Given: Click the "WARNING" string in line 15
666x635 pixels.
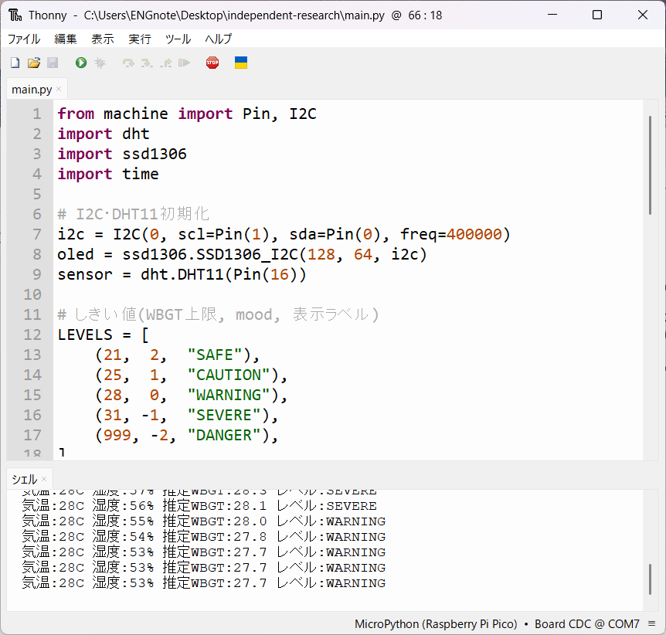Looking at the screenshot, I should coord(229,395).
